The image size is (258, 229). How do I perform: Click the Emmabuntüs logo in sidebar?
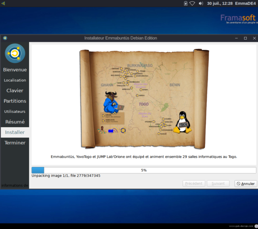click(15, 53)
